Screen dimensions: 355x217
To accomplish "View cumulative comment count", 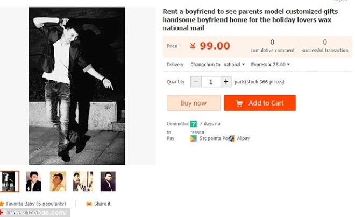I will [272, 46].
